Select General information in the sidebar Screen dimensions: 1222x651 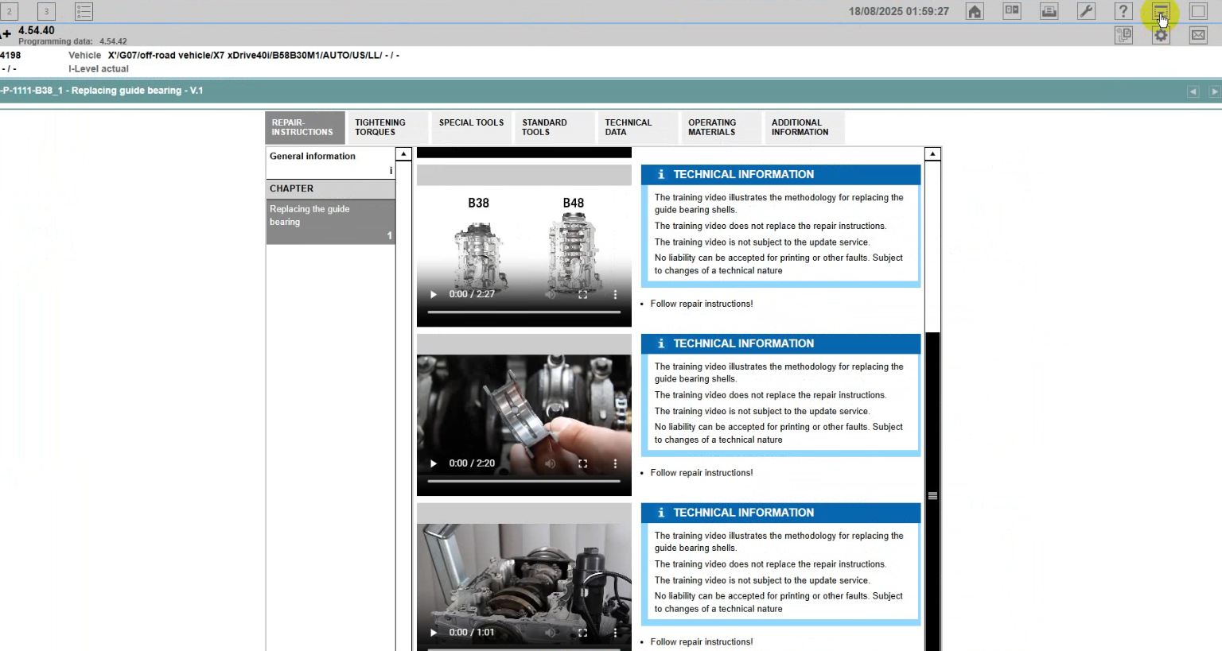pos(330,163)
